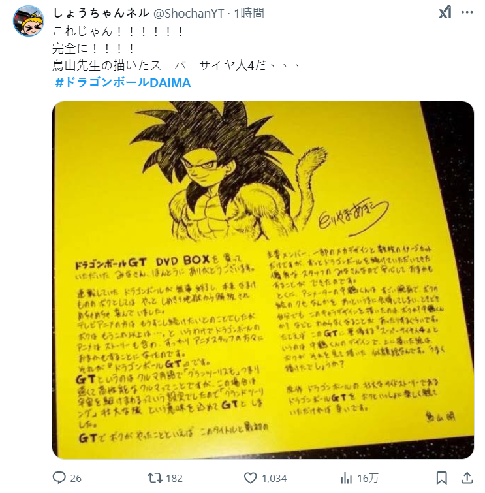
Task: Click the 1,034 likes count
Action: (x=274, y=478)
